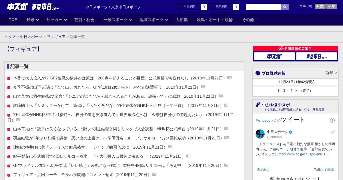Viewport: 343px width, 180px height.
Task: Open the 競馬・ボート・競輪 navigation item
Action: coord(215,20)
